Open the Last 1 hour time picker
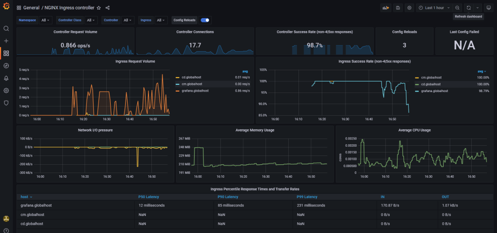 click(434, 8)
